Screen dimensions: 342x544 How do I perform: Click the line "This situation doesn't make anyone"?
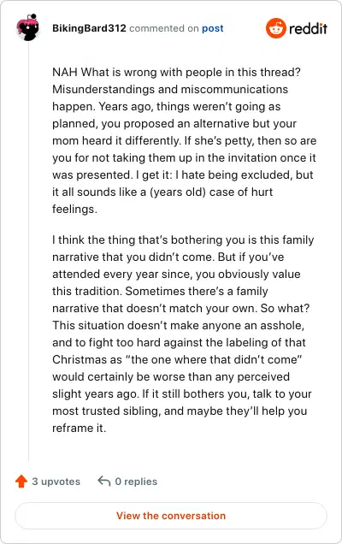179,325
